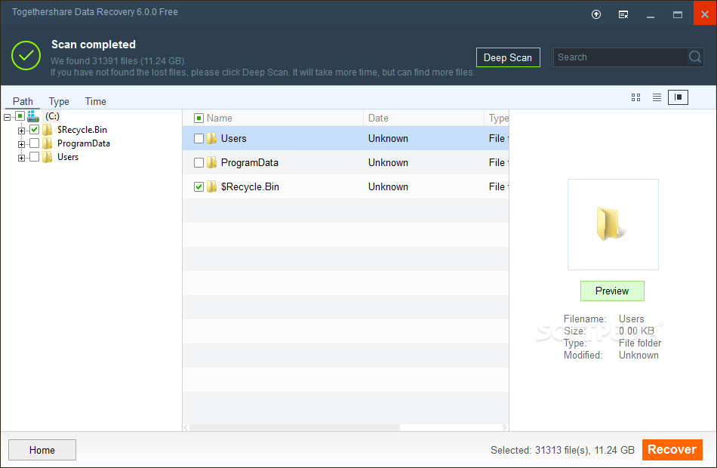The height and width of the screenshot is (468, 717).
Task: Click Users folder icon in file list
Action: (211, 138)
